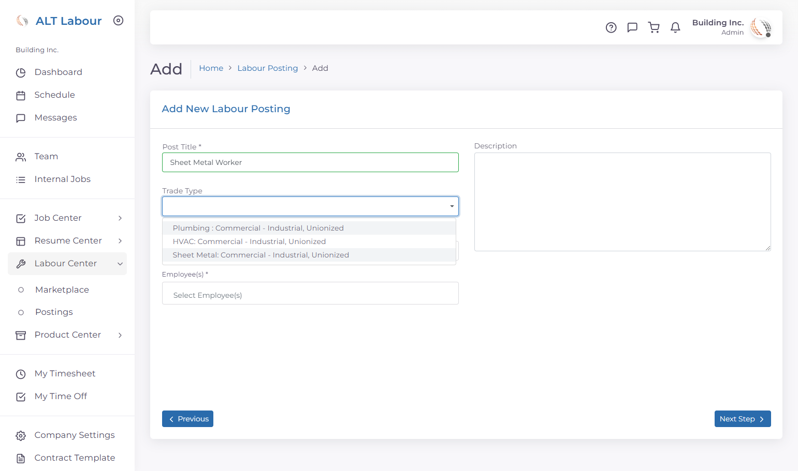Viewport: 798px width, 471px height.
Task: Click the Building Inc. profile avatar
Action: 761,27
